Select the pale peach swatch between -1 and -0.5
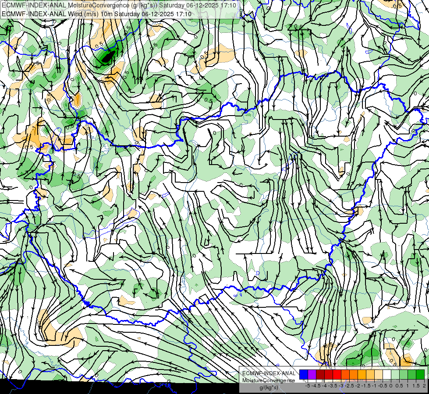This screenshot has width=429, height=394. coord(379,374)
